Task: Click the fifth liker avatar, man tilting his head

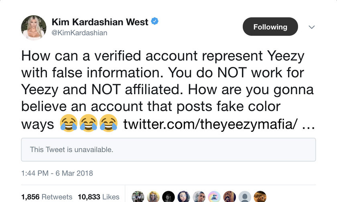Action: click(199, 197)
